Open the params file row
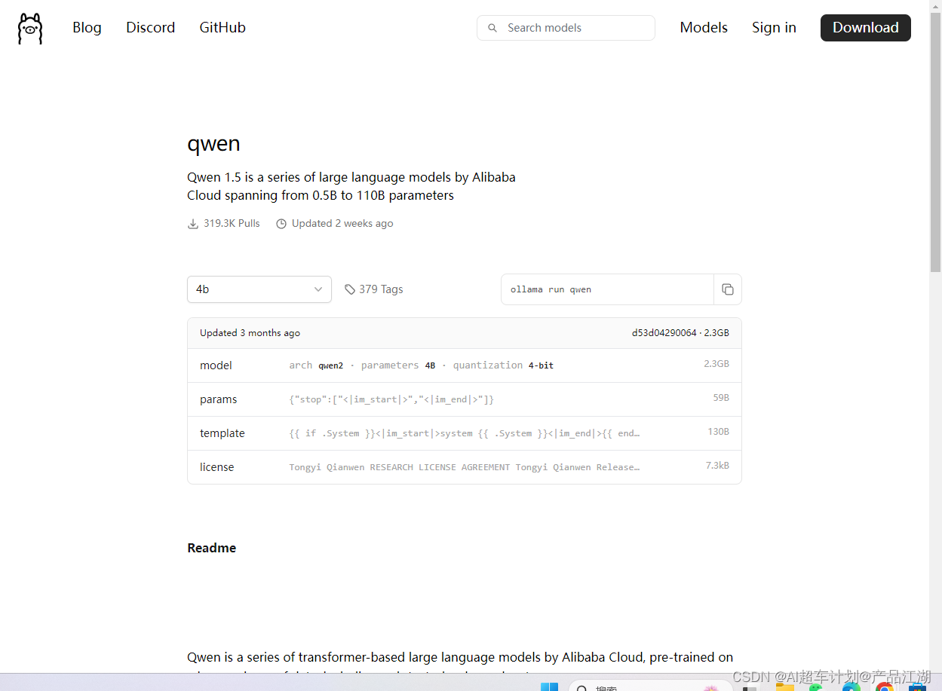The height and width of the screenshot is (691, 942). [x=465, y=399]
